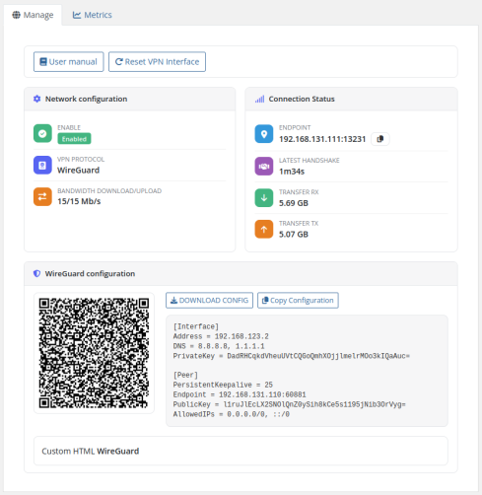
Task: Click the purple latest handshake icon
Action: tap(264, 167)
